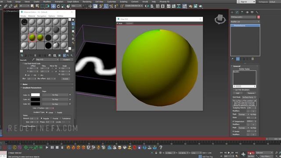Click the ViewCube in the viewport
Screen dimensions: 281x158
220,19
